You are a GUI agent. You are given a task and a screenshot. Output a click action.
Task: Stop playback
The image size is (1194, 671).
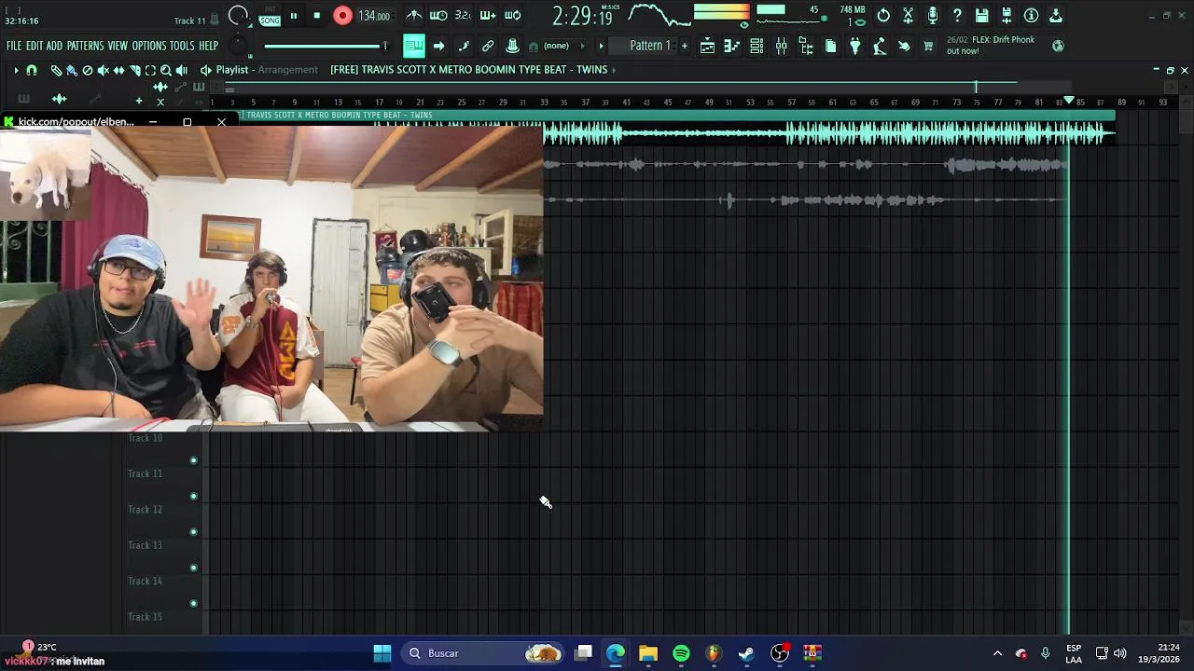pyautogui.click(x=317, y=15)
